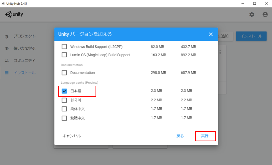Viewport: 272px width, 165px height.
Task: Click the 298.0 MB Documentation download size
Action: click(158, 73)
